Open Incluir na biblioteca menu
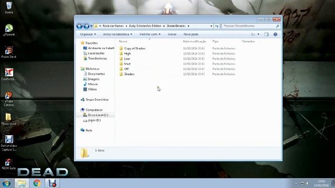This screenshot has width=335, height=188. point(118,34)
